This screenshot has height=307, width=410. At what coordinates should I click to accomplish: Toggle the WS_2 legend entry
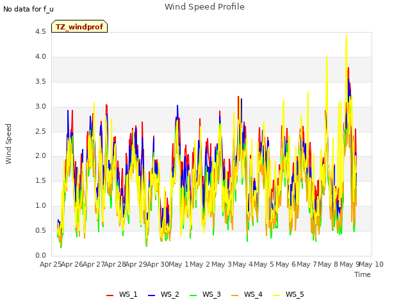(163, 295)
